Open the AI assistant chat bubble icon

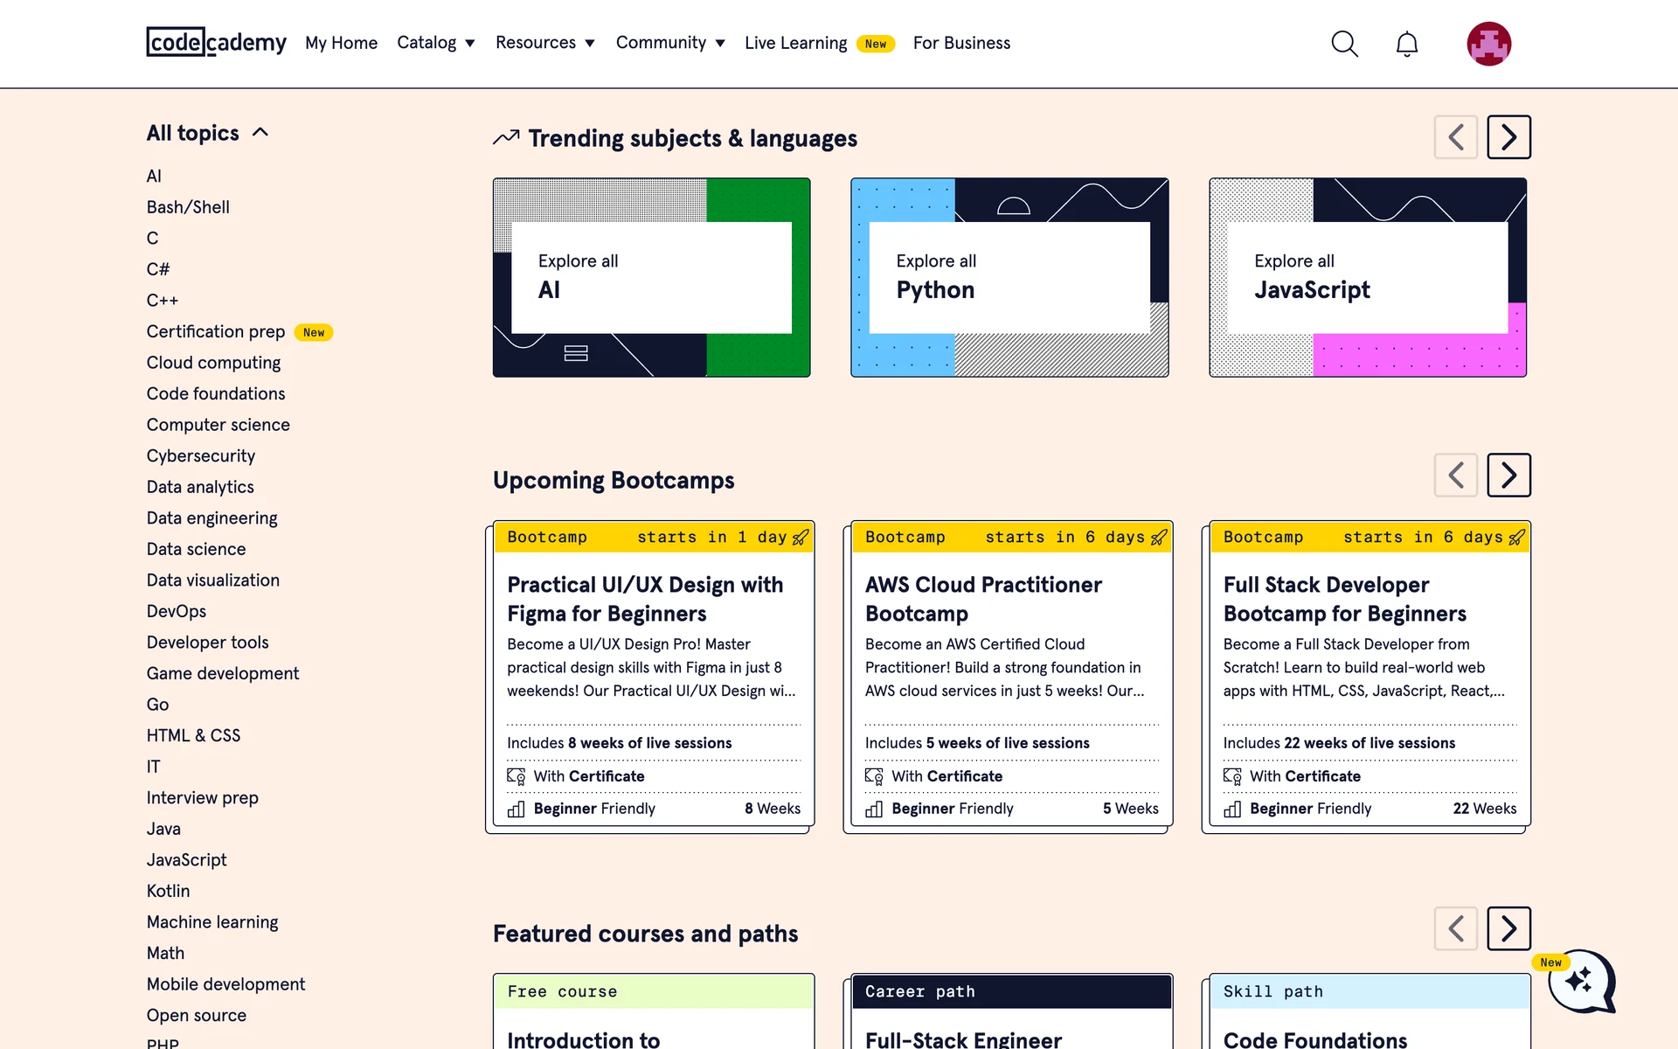(1580, 982)
